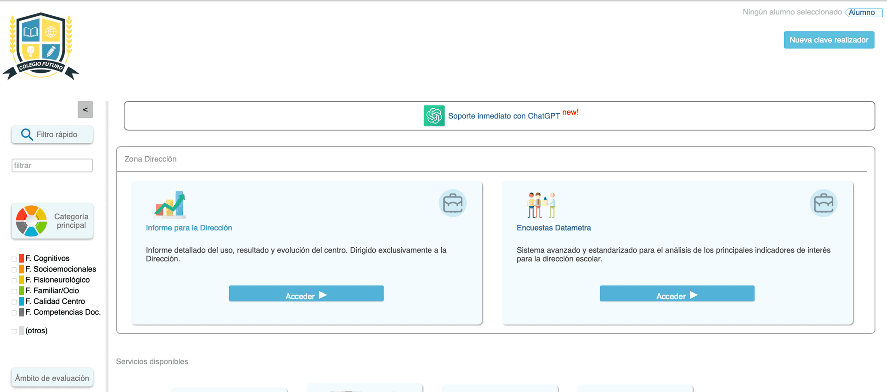Tick the F. Calidad Centro checkbox
The width and height of the screenshot is (887, 392).
14,302
